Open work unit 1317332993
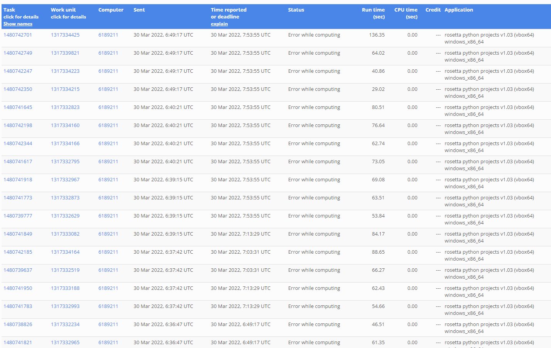 [65, 306]
